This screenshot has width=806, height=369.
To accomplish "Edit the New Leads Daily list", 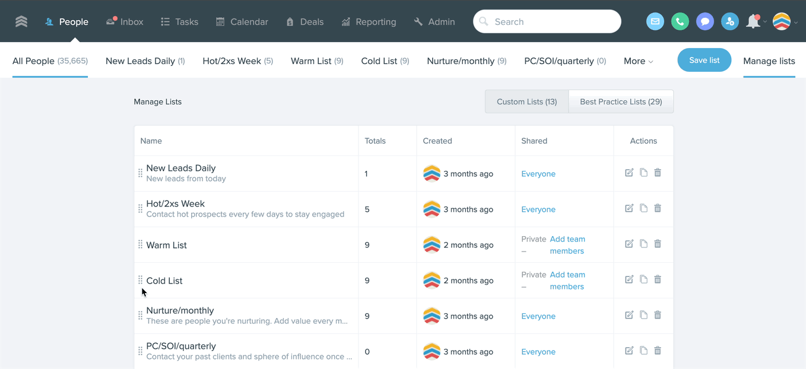I will [629, 172].
